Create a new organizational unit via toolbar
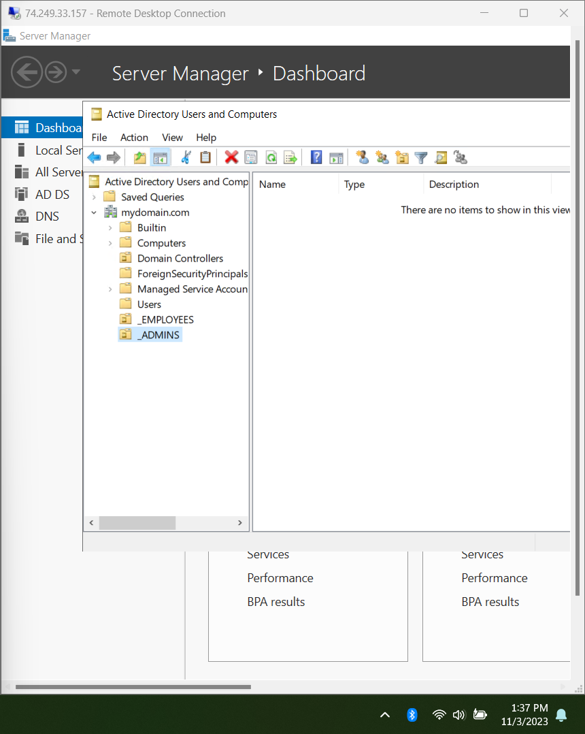The height and width of the screenshot is (734, 585). coord(402,157)
